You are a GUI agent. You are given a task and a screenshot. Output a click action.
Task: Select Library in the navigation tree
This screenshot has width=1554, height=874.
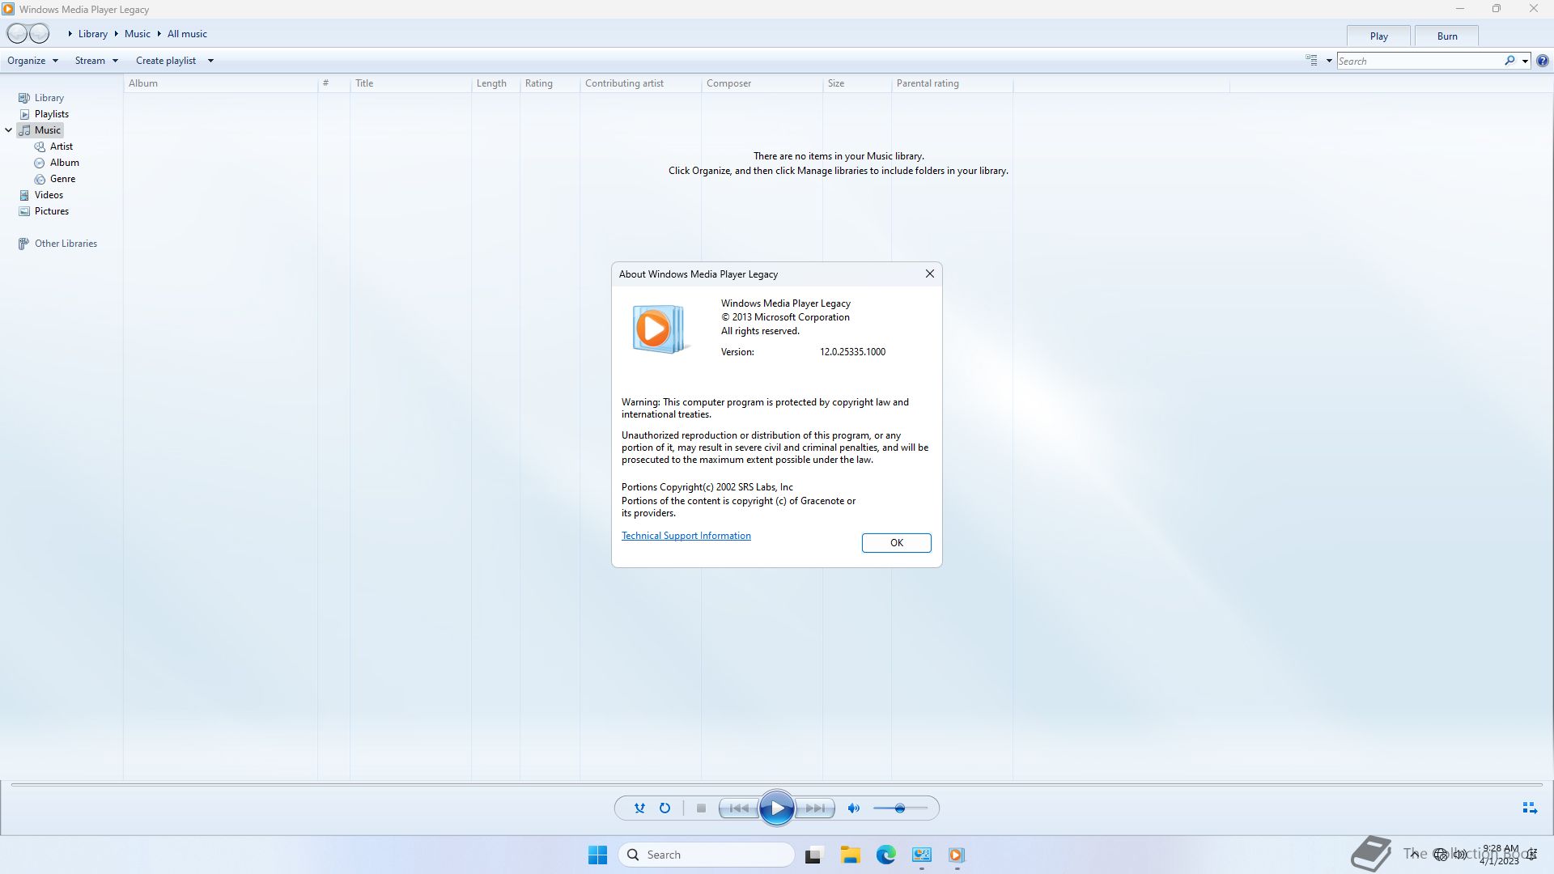(x=49, y=98)
